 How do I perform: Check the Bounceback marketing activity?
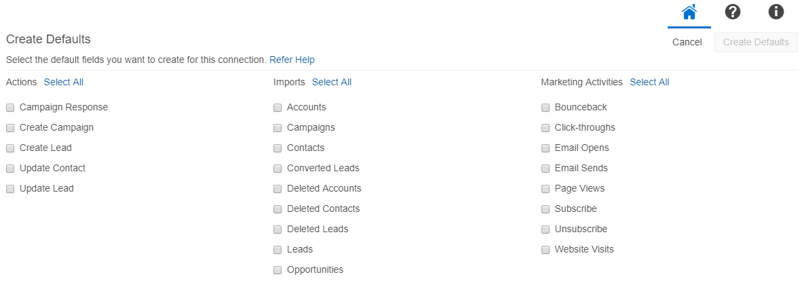[x=546, y=108]
